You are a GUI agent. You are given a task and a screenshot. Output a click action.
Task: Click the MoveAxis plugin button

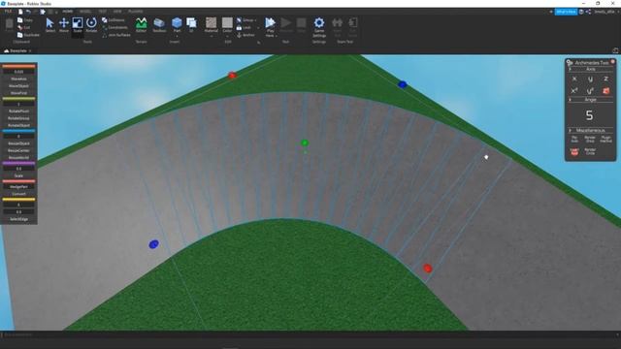[19, 79]
